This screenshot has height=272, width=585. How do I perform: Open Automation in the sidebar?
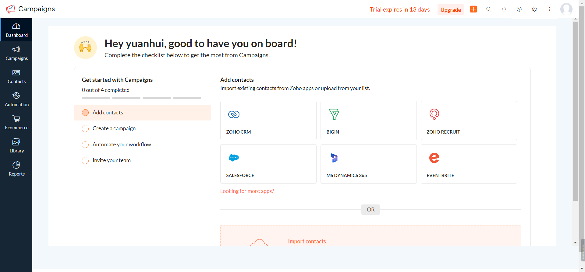click(x=16, y=99)
